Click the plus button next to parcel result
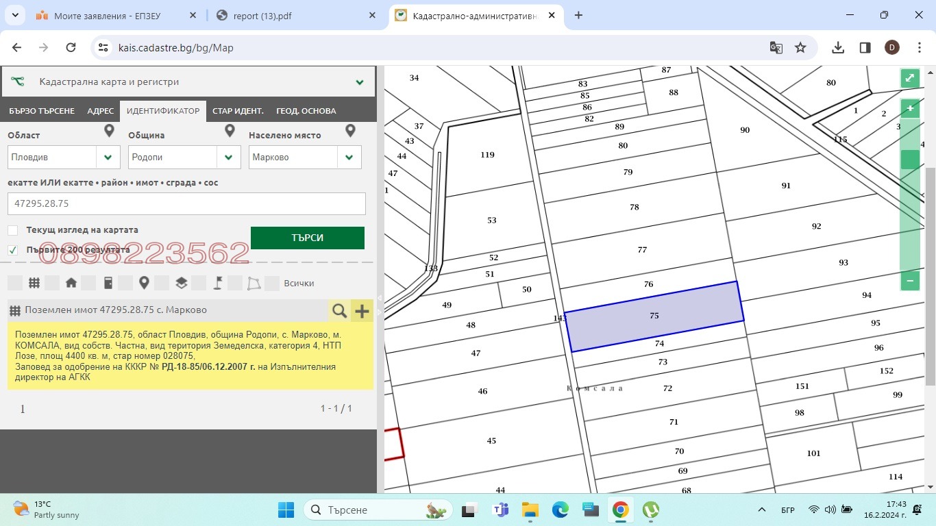This screenshot has width=936, height=526. point(362,310)
